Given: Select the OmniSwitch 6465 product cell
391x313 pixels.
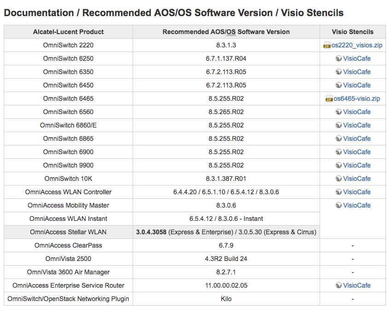Looking at the screenshot, I should click(x=68, y=99).
